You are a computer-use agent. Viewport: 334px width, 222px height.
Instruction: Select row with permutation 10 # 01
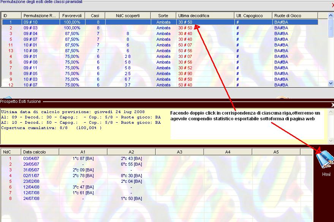click(x=160, y=45)
